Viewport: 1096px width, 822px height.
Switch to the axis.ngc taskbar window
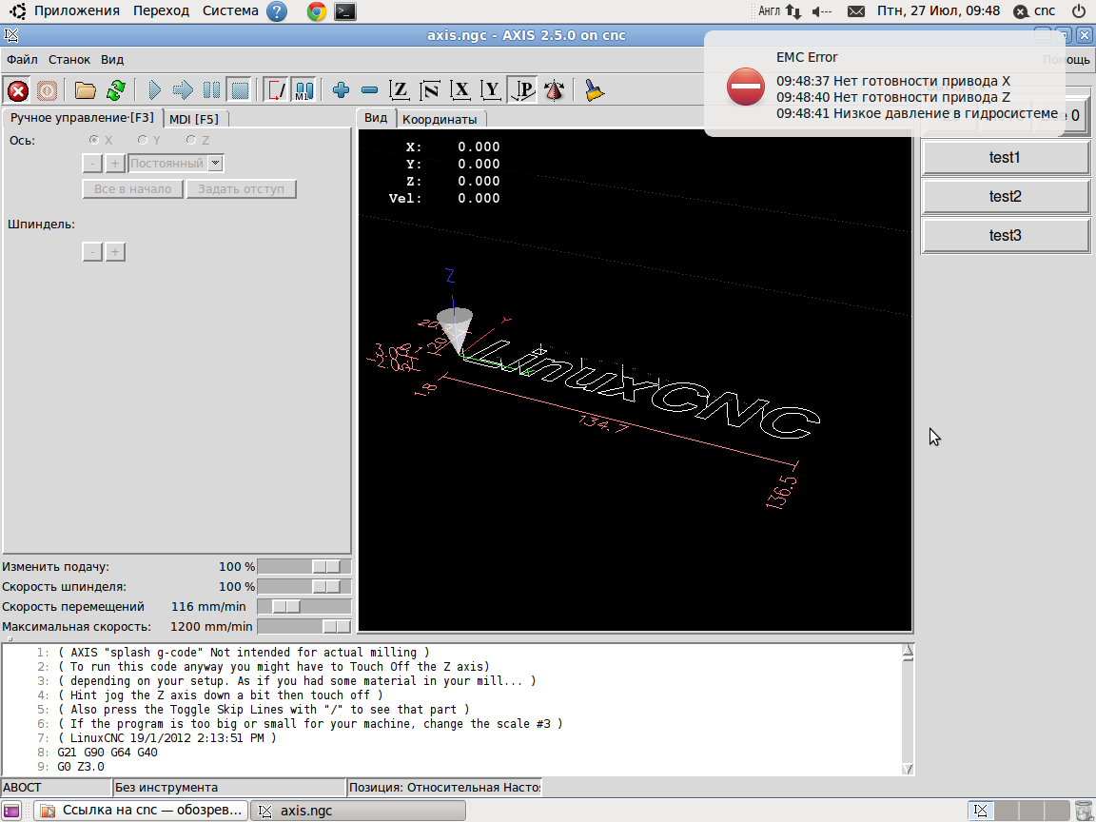coord(359,811)
